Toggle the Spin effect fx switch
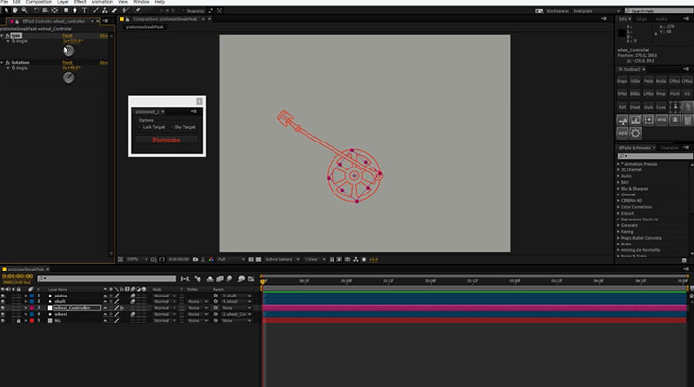 (x=8, y=35)
